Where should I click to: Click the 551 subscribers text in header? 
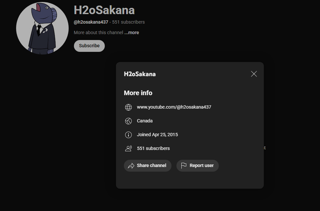point(128,22)
